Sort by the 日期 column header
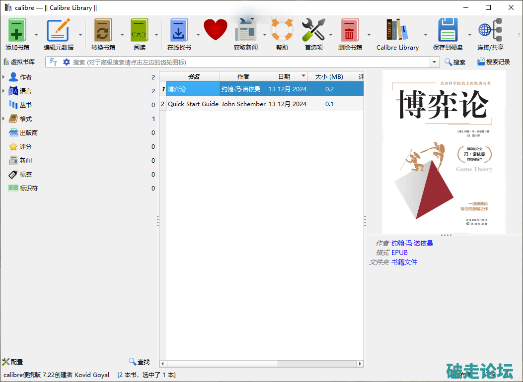The image size is (523, 382). [284, 76]
